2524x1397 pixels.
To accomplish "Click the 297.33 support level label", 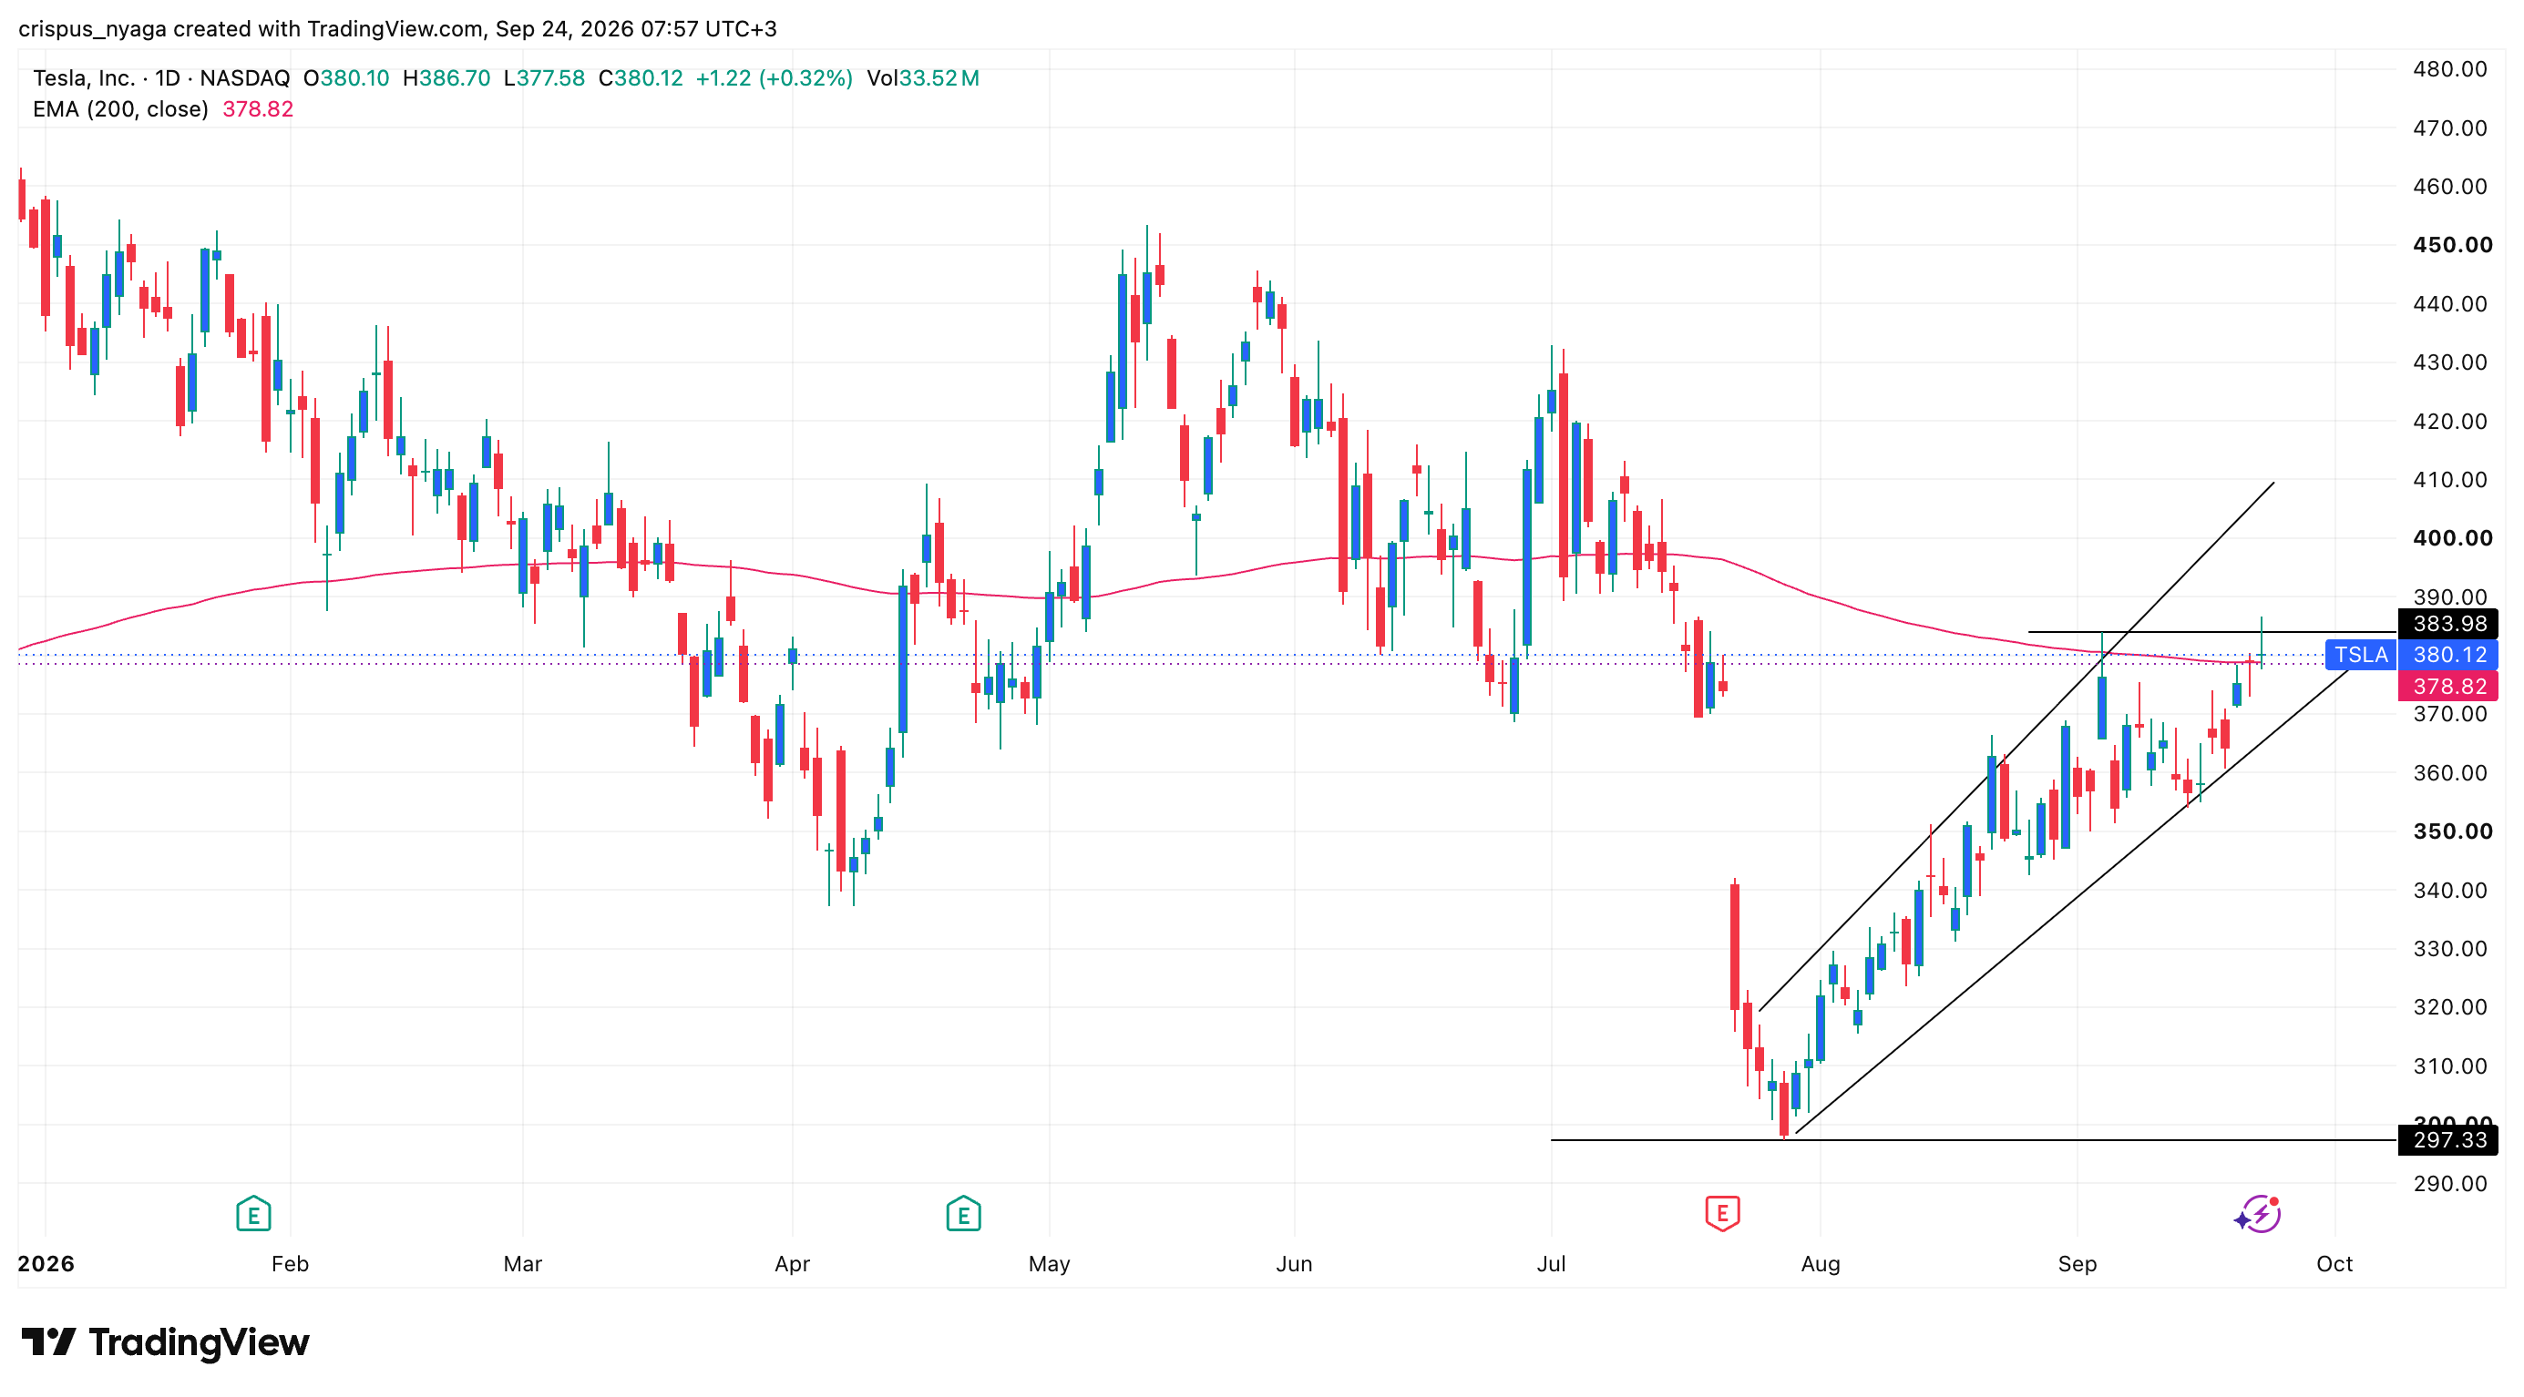I will [2447, 1139].
